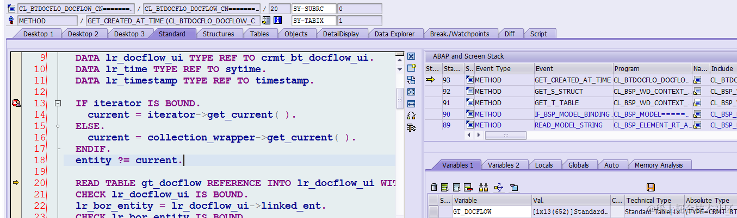Open the Data Explorer tab
The image size is (737, 218).
click(394, 34)
